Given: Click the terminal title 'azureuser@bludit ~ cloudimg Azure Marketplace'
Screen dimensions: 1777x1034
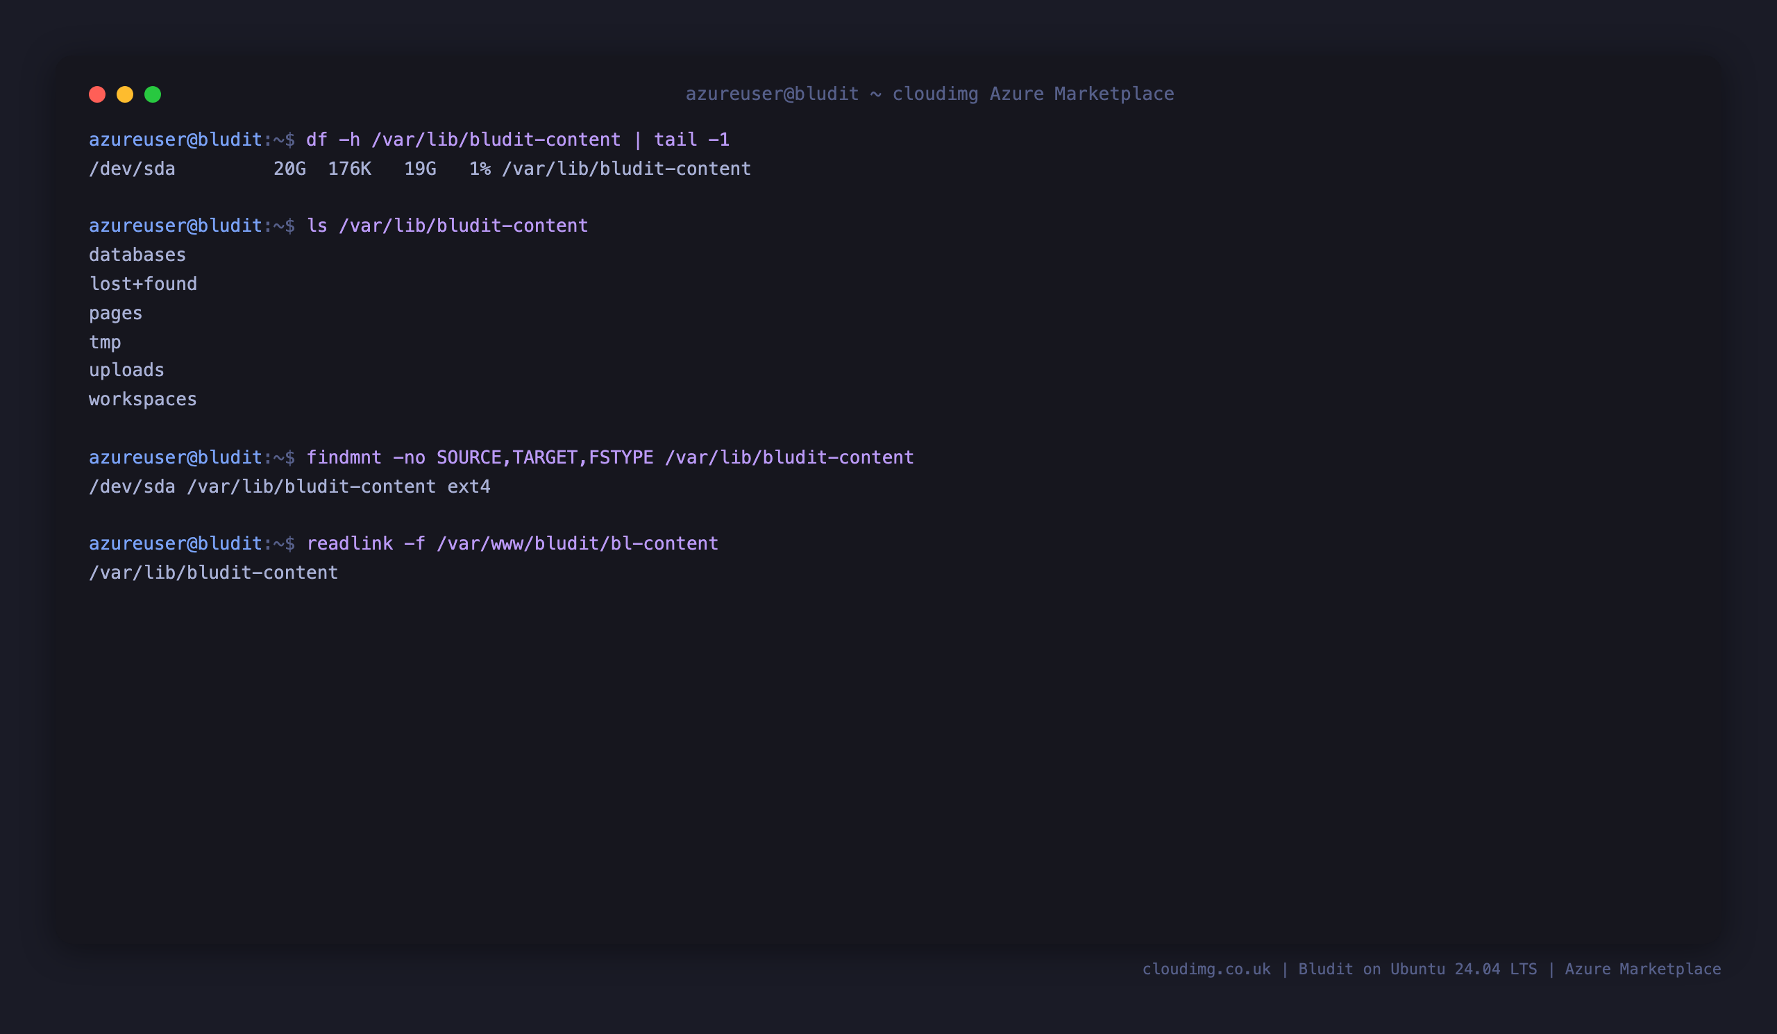Looking at the screenshot, I should click(x=930, y=94).
